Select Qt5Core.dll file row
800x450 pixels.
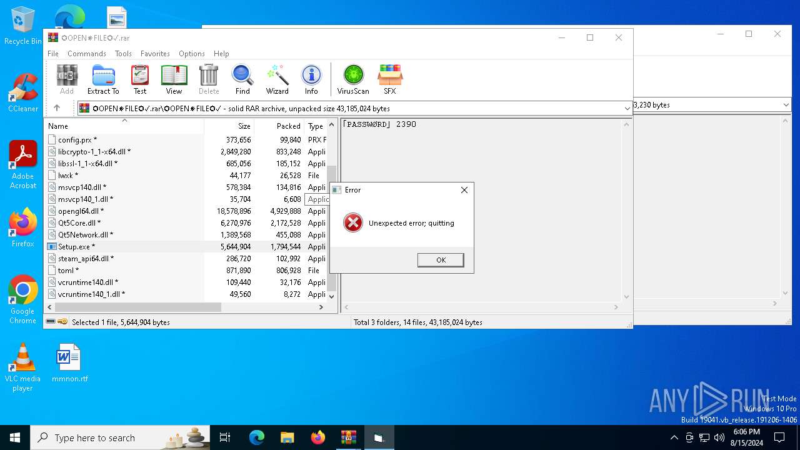[x=186, y=222]
